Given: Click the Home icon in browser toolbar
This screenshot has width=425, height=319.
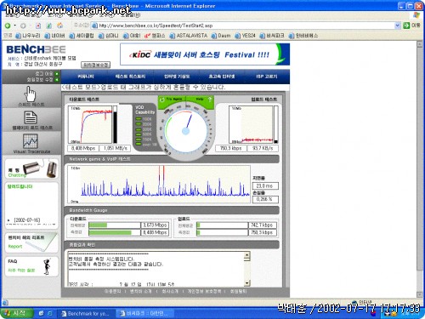Looking at the screenshot, I should click(x=60, y=26).
